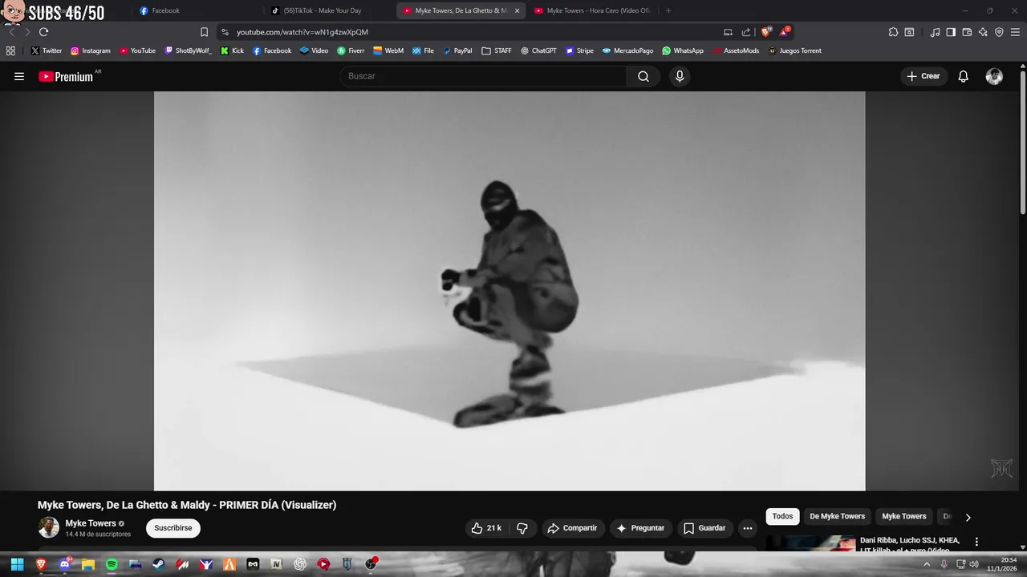Open the PayPal bookmark
Image resolution: width=1027 pixels, height=577 pixels.
[x=457, y=50]
